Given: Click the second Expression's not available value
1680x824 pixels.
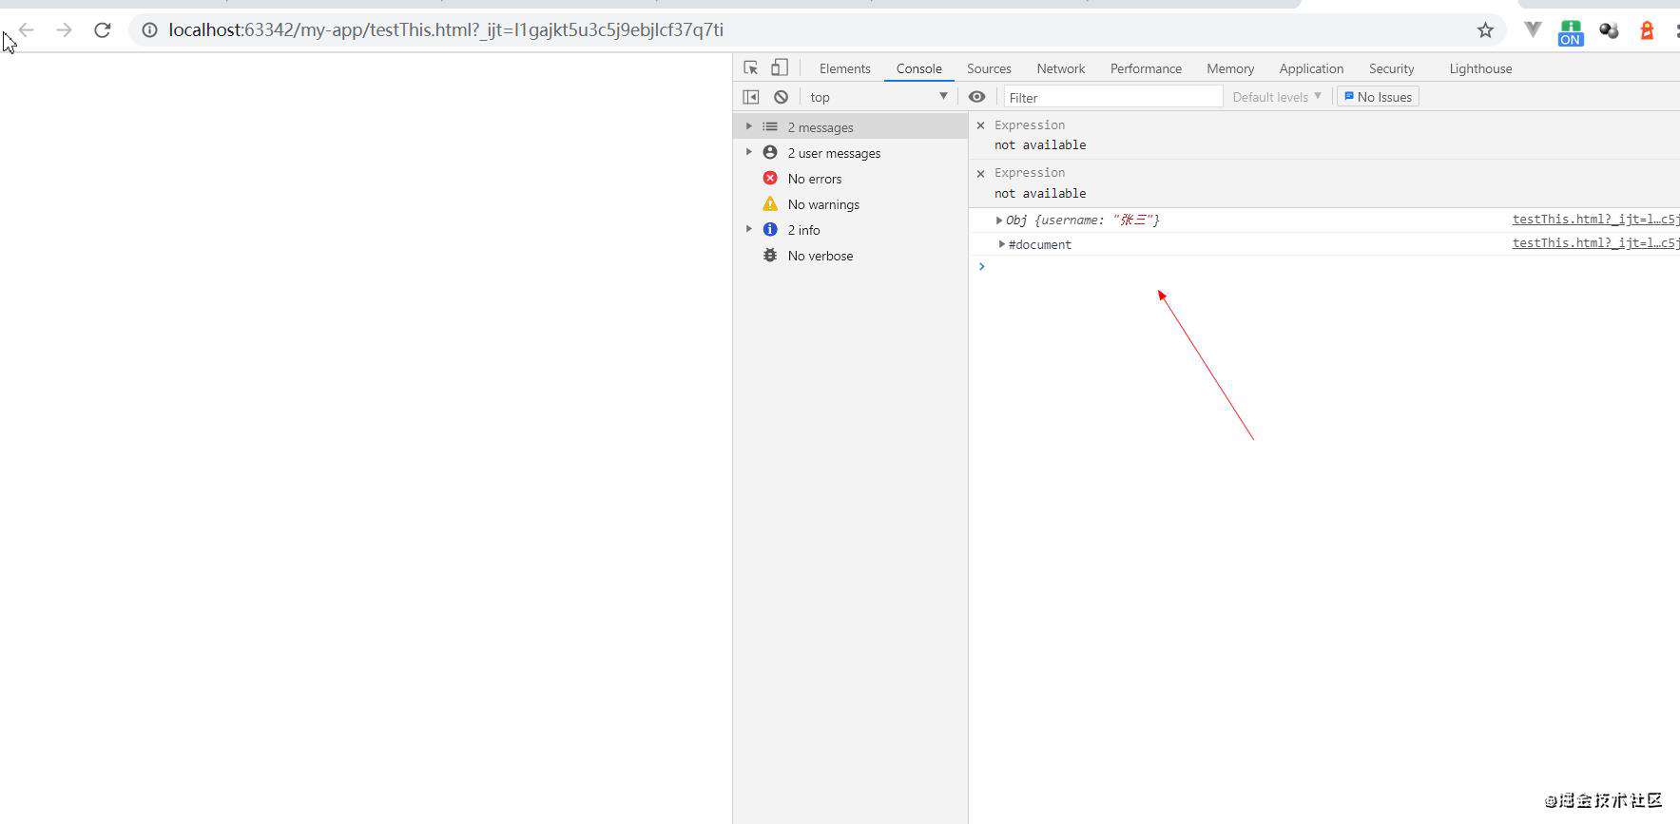Looking at the screenshot, I should point(1040,193).
